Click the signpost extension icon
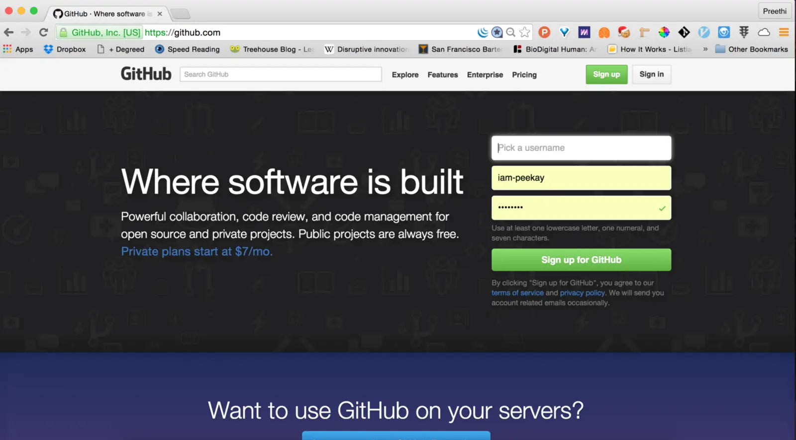The width and height of the screenshot is (796, 440). point(644,32)
